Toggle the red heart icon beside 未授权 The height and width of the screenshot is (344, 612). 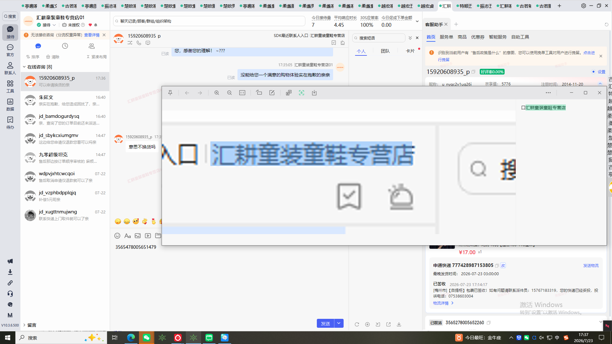tap(90, 25)
